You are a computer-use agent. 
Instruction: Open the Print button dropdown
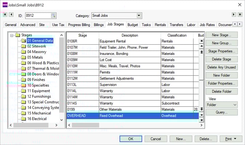point(235,139)
